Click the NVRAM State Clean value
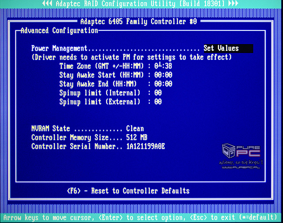Screen dimensions: 283x223 pyautogui.click(x=135, y=129)
